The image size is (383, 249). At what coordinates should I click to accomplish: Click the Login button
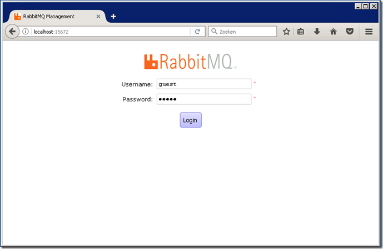click(x=191, y=120)
